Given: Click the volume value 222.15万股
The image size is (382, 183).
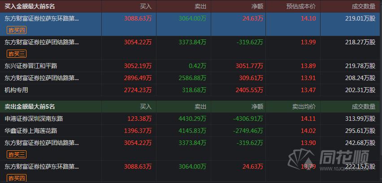Looking at the screenshot, I should (x=360, y=166).
